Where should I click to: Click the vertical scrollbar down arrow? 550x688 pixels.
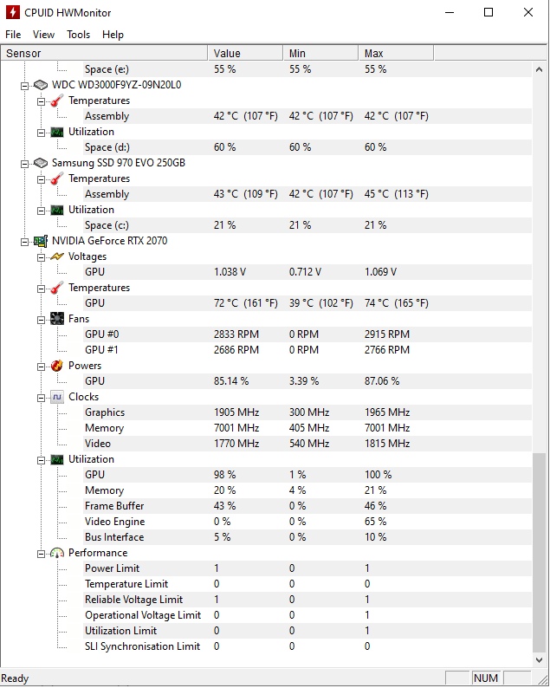click(x=541, y=660)
